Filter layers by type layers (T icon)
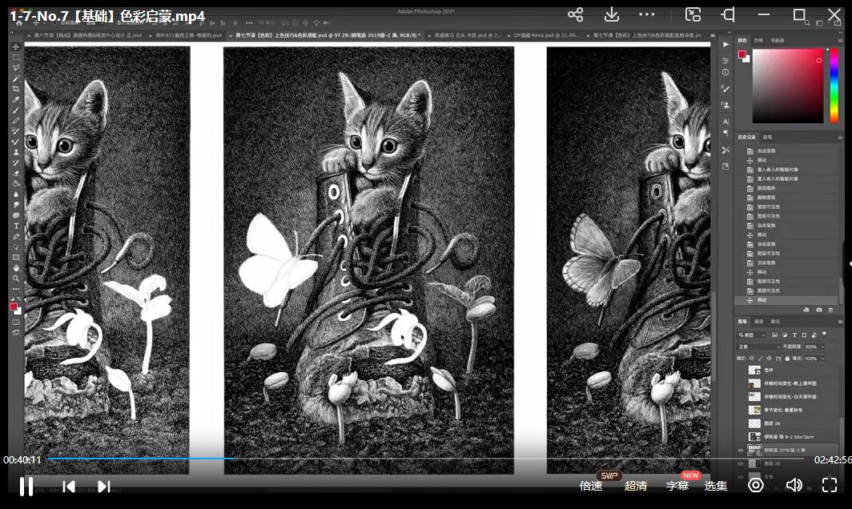This screenshot has width=852, height=509. click(794, 335)
